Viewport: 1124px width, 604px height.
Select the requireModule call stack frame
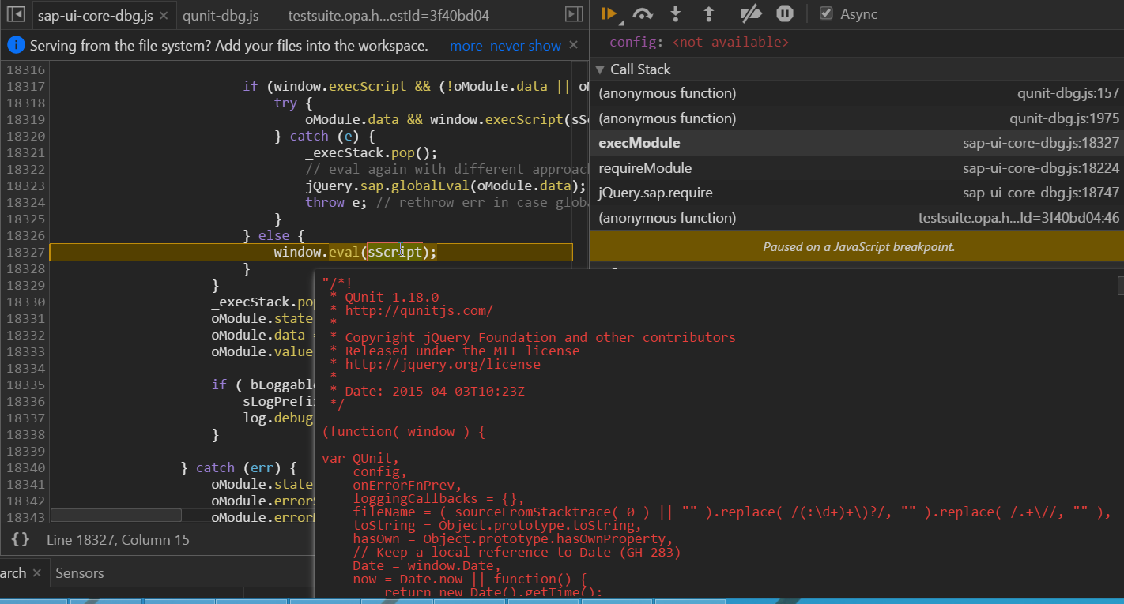coord(858,168)
